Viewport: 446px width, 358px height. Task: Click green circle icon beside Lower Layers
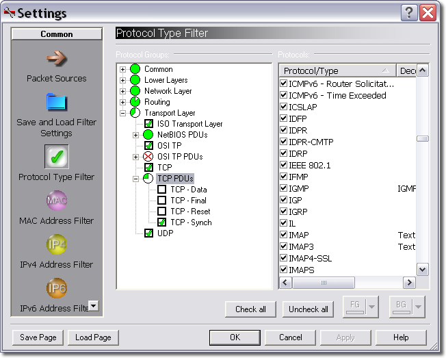(x=135, y=80)
